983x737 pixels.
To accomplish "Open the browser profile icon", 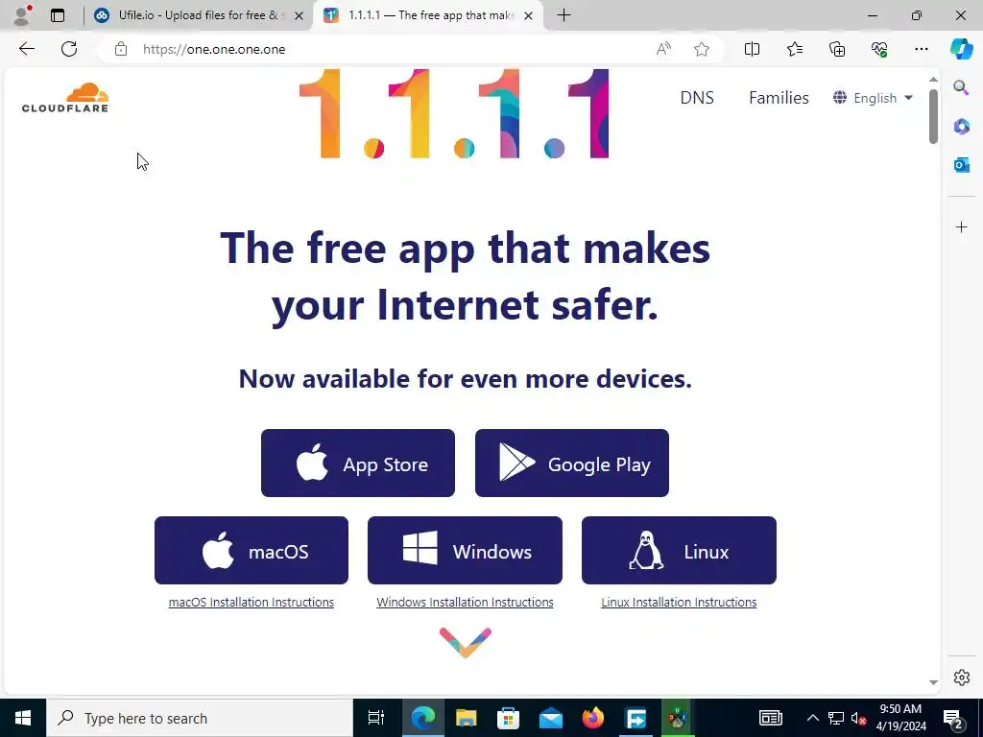I will 22,15.
